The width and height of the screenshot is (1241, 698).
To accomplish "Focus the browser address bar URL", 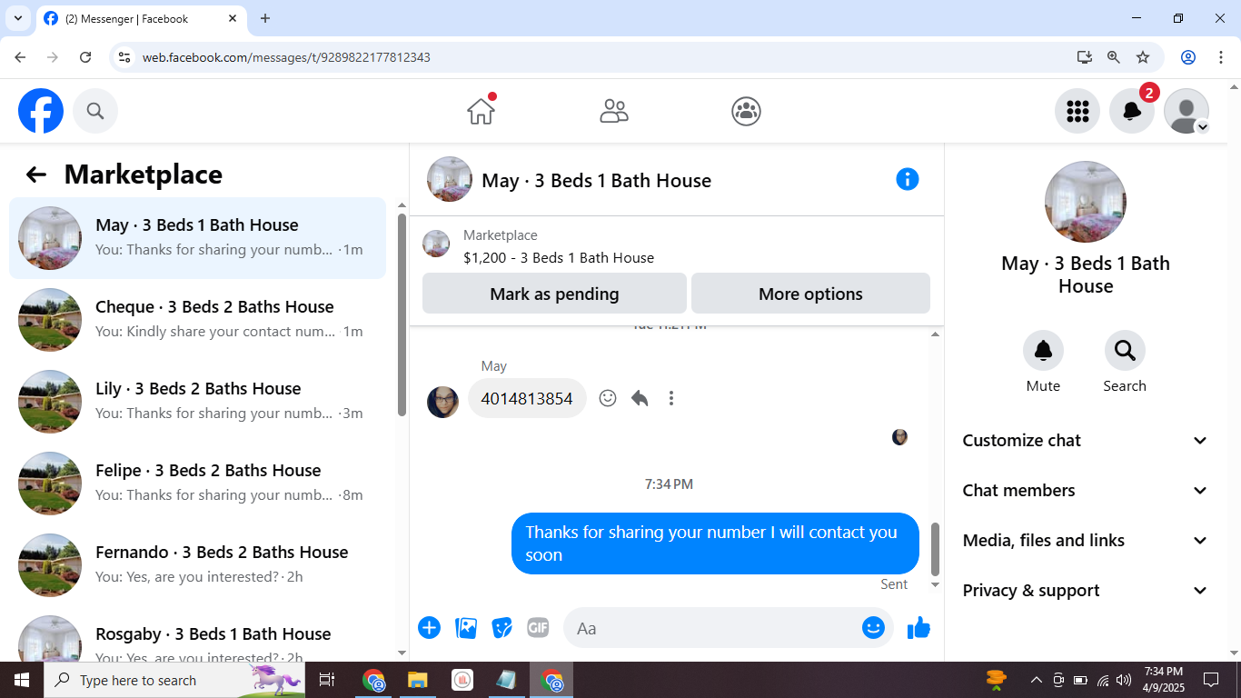I will pyautogui.click(x=286, y=57).
